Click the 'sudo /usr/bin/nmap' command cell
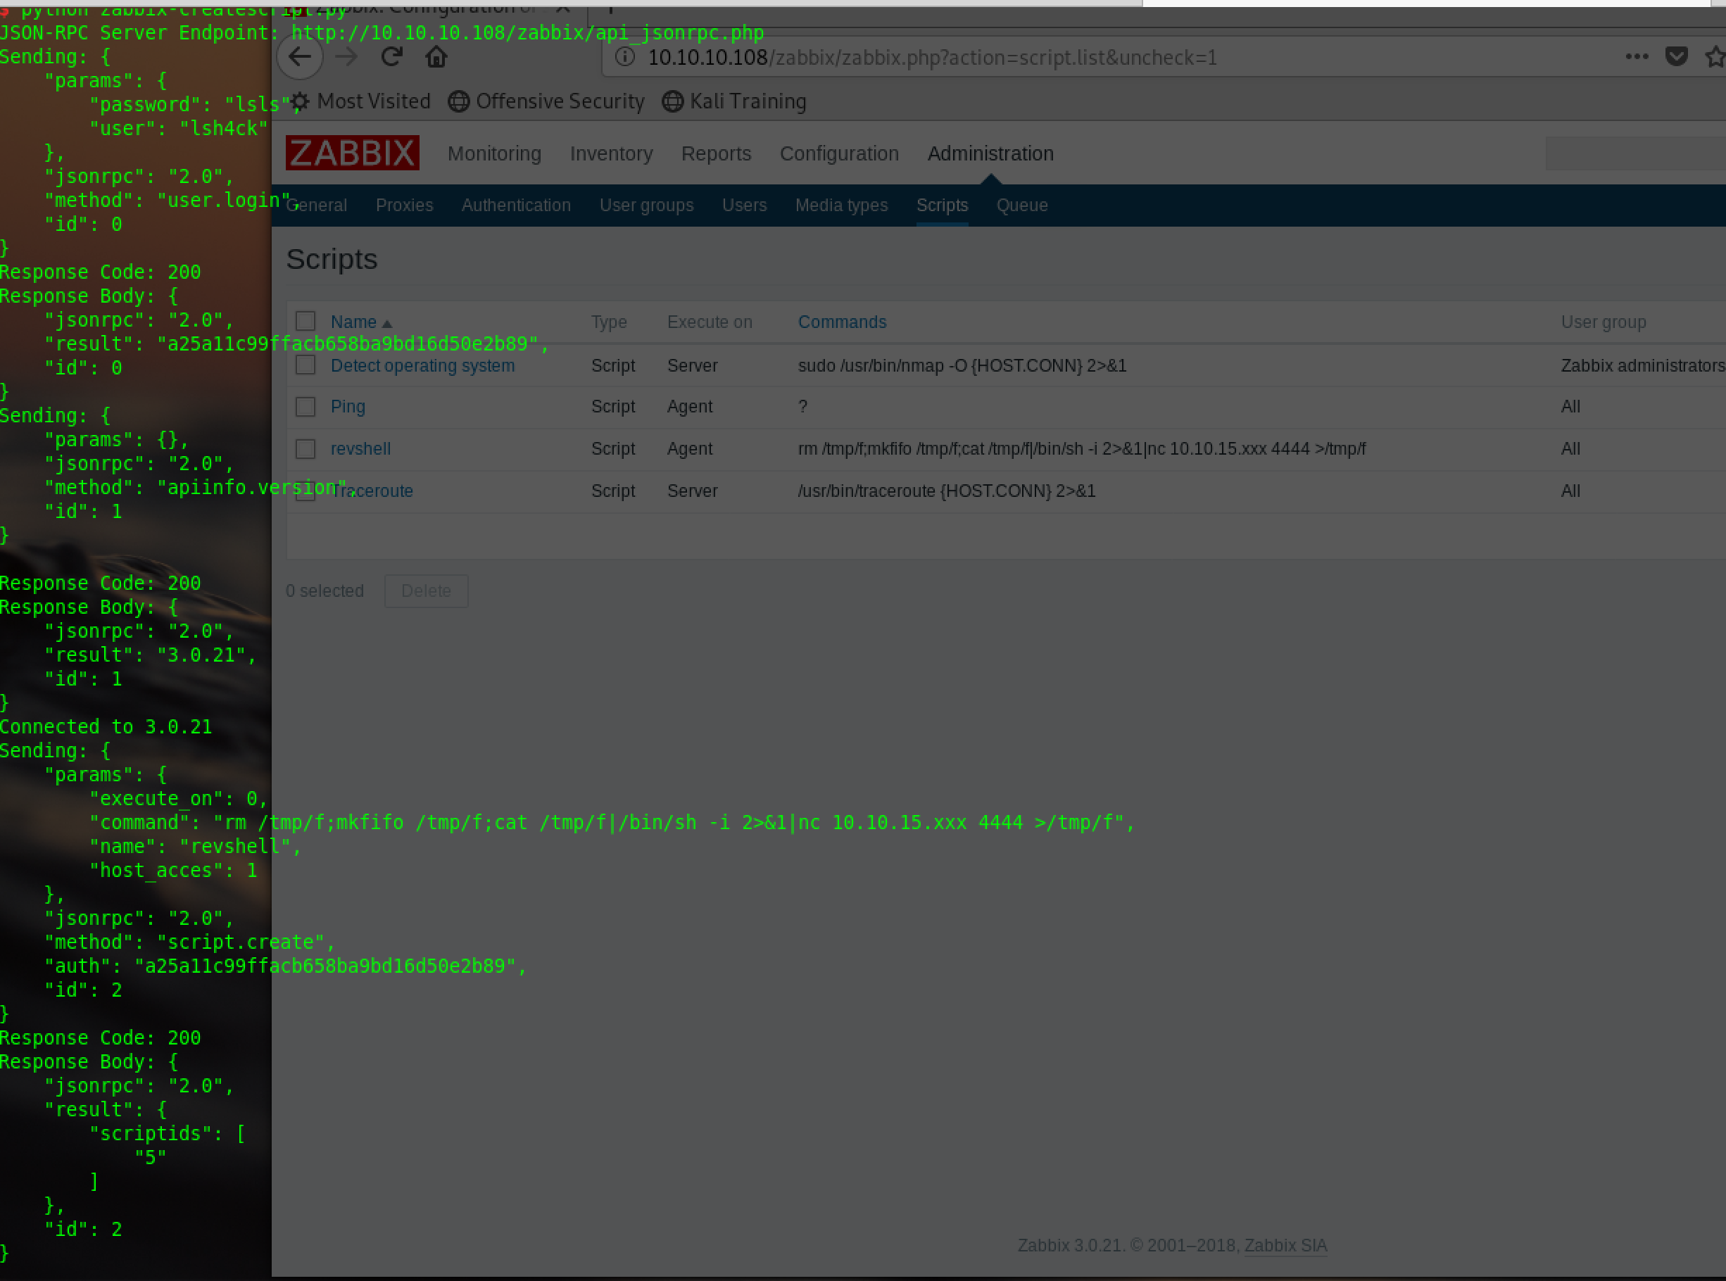 [x=962, y=365]
